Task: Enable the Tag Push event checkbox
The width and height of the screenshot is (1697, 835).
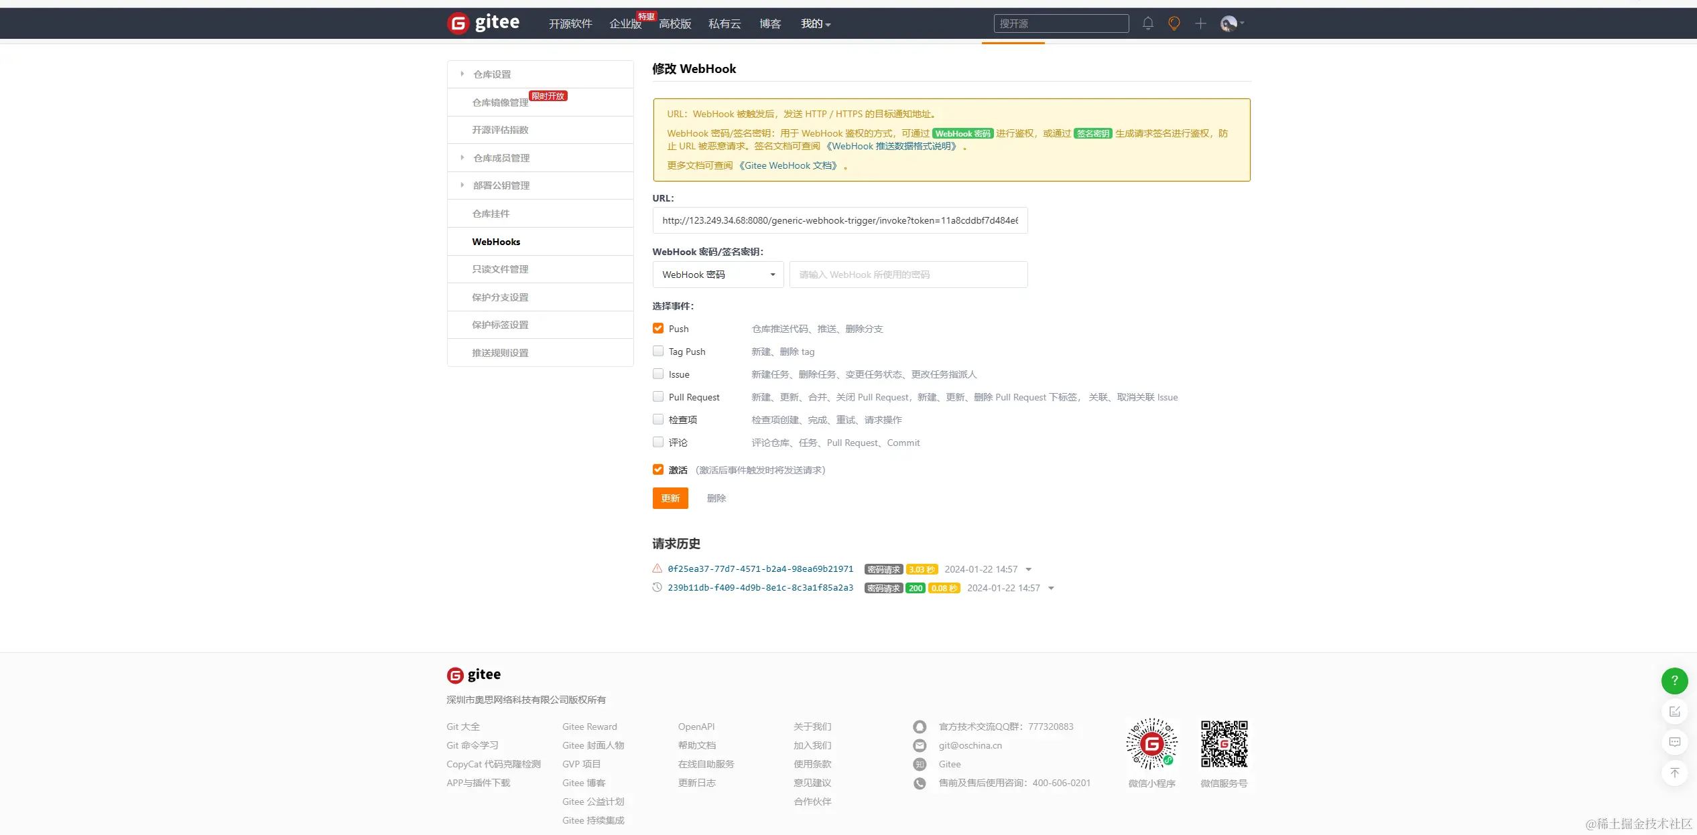Action: (657, 351)
